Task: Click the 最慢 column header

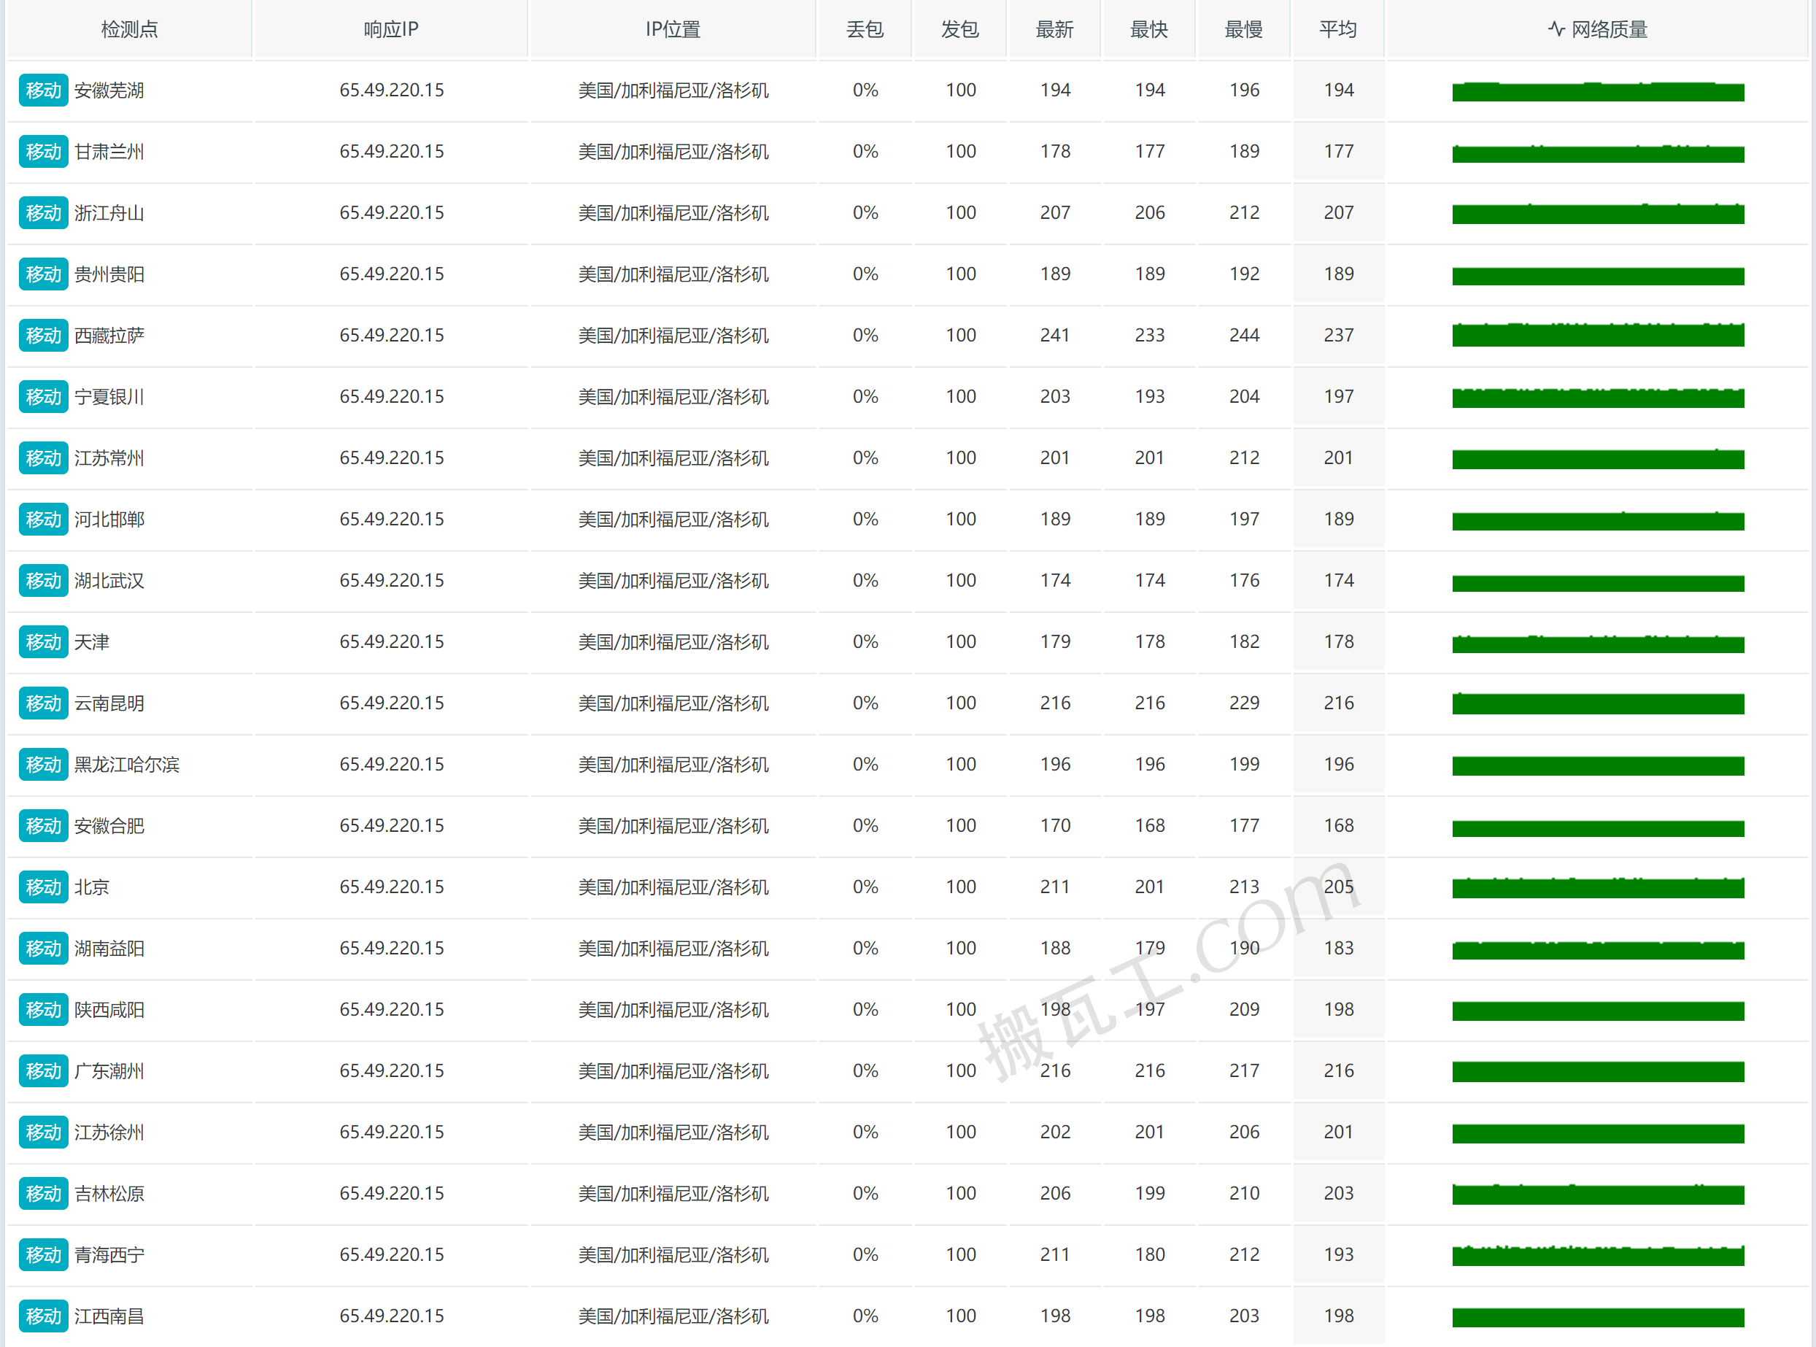Action: 1244,29
